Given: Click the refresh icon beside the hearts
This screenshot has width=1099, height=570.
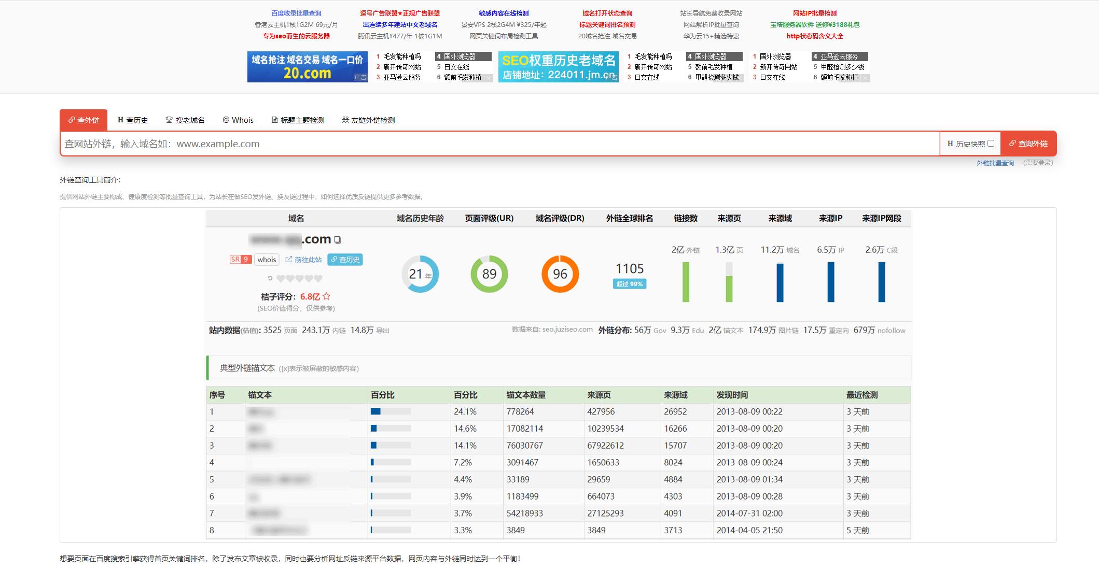Looking at the screenshot, I should click(270, 278).
